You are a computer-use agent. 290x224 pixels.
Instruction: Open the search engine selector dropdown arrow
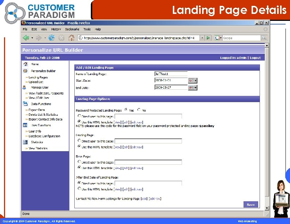[221, 38]
